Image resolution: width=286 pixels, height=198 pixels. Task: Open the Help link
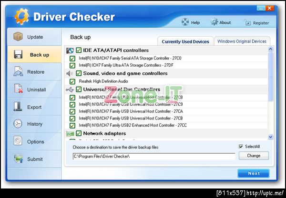click(x=195, y=22)
